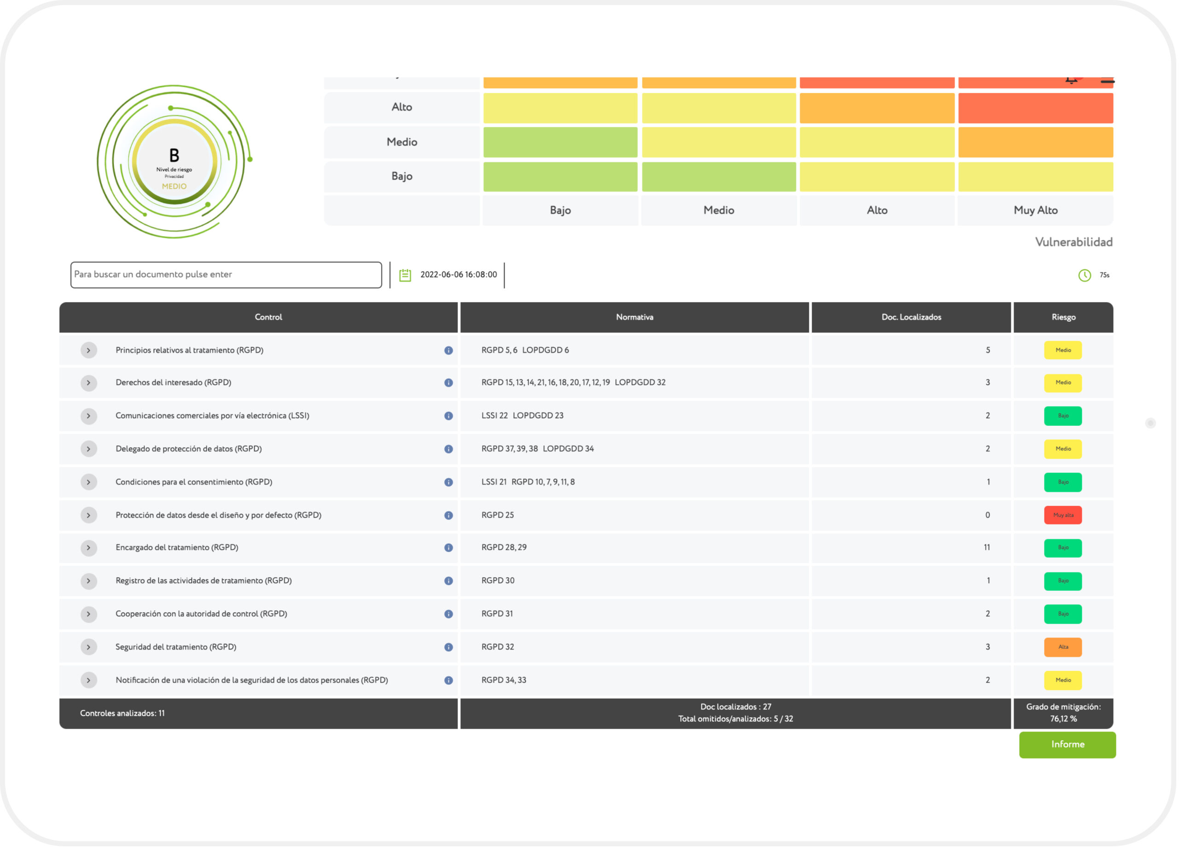Focus the document search input field

point(226,275)
